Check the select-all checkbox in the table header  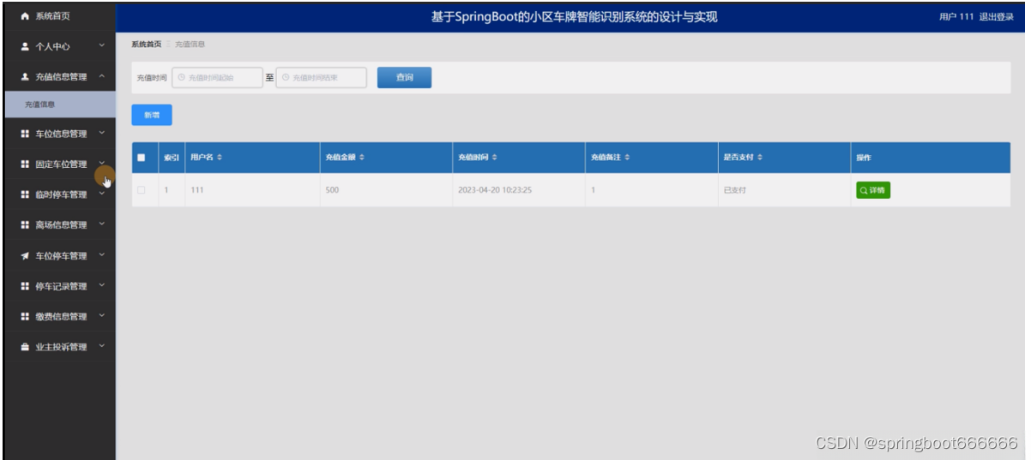coord(142,158)
